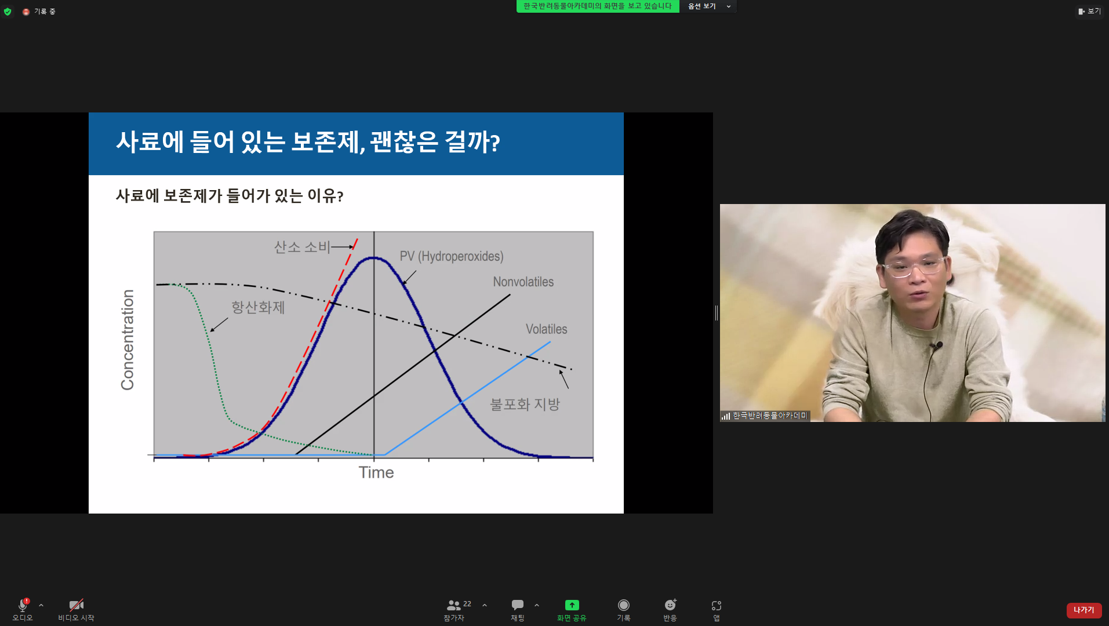Click the red recording indicator icon
Screen dimensions: 1109x626
[26, 12]
